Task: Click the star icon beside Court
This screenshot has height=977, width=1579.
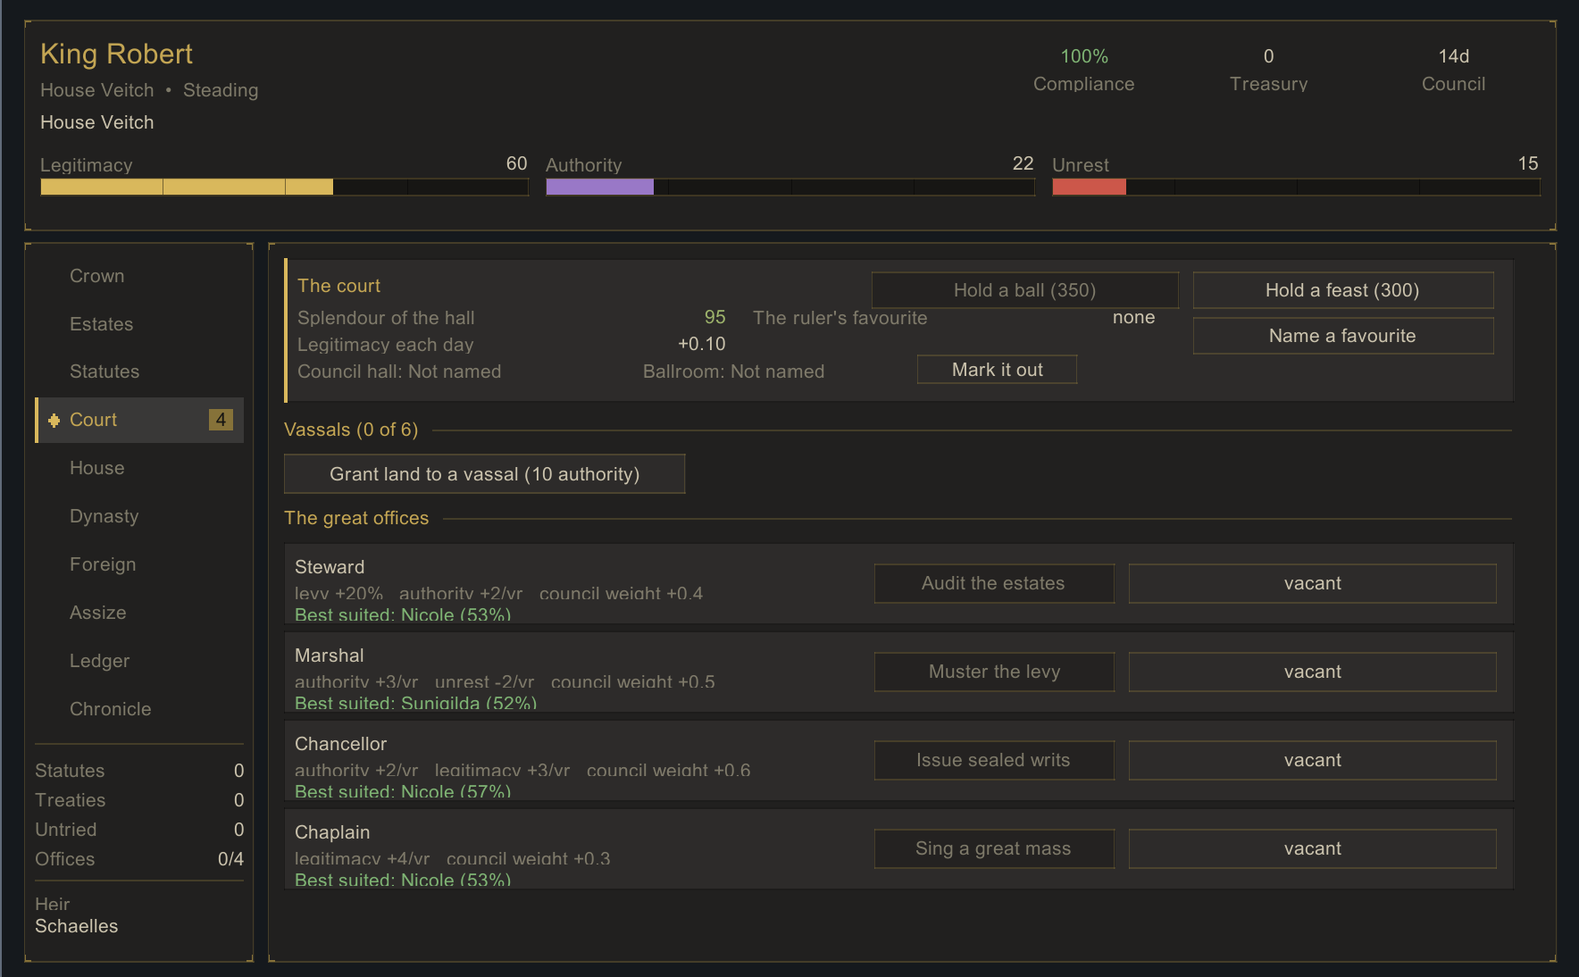Action: tap(54, 420)
